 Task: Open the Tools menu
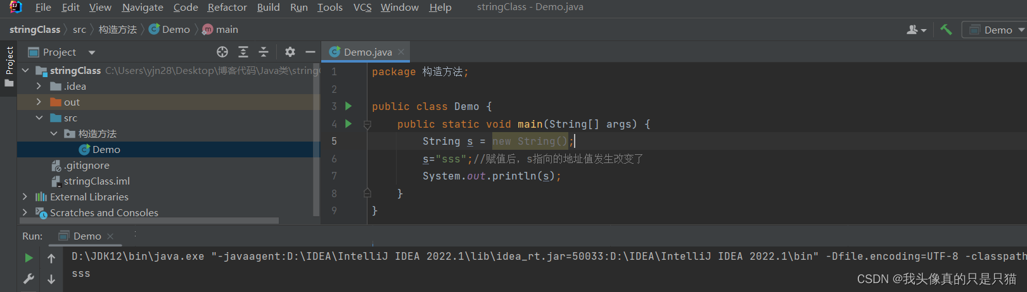[330, 7]
